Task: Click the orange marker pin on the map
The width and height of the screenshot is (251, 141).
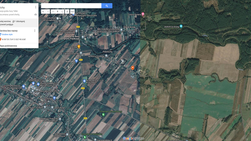Action: (x=132, y=68)
